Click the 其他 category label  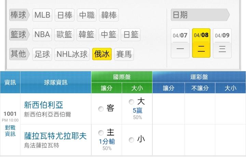tap(19, 54)
